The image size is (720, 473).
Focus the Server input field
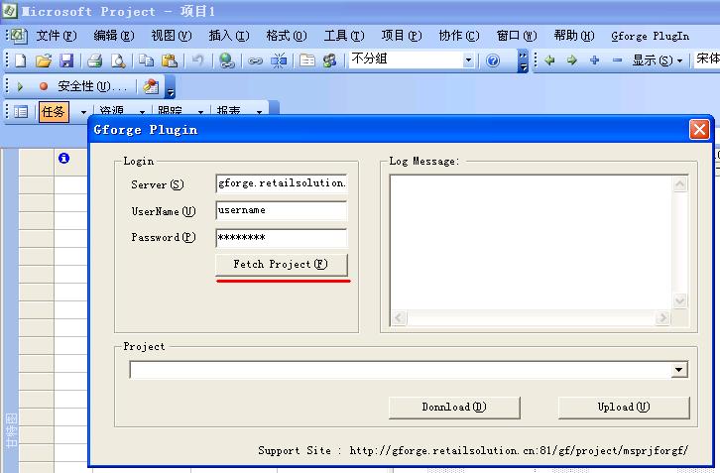tap(282, 183)
